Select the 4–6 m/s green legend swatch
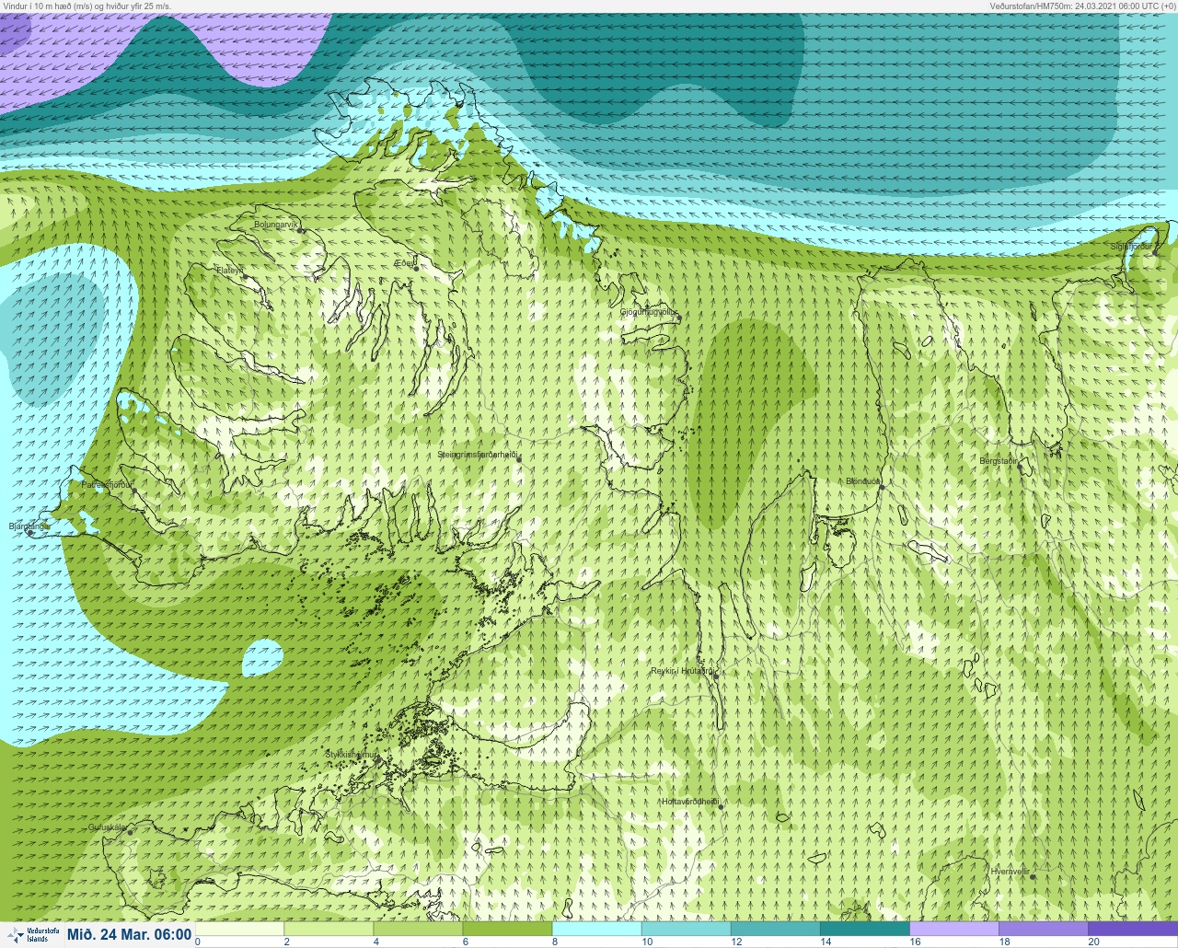 (418, 929)
